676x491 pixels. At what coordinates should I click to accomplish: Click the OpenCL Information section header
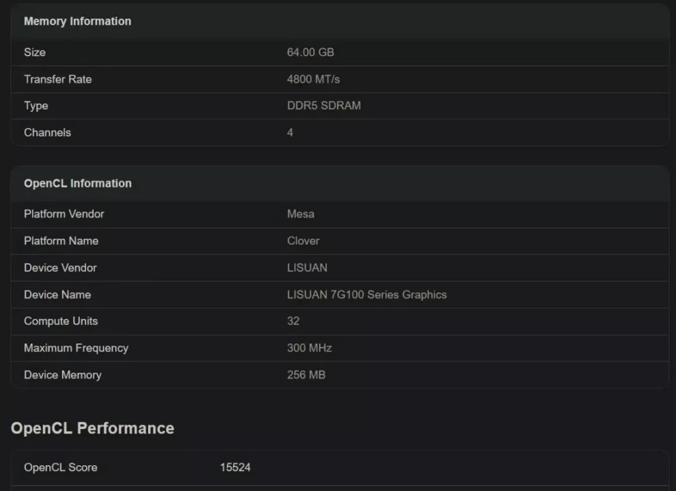[x=77, y=183]
